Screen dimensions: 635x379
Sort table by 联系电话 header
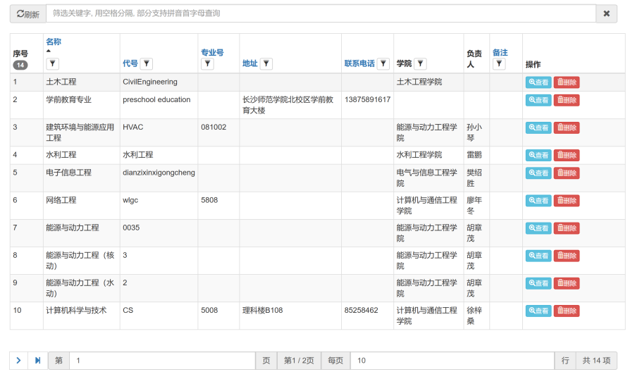pos(359,63)
